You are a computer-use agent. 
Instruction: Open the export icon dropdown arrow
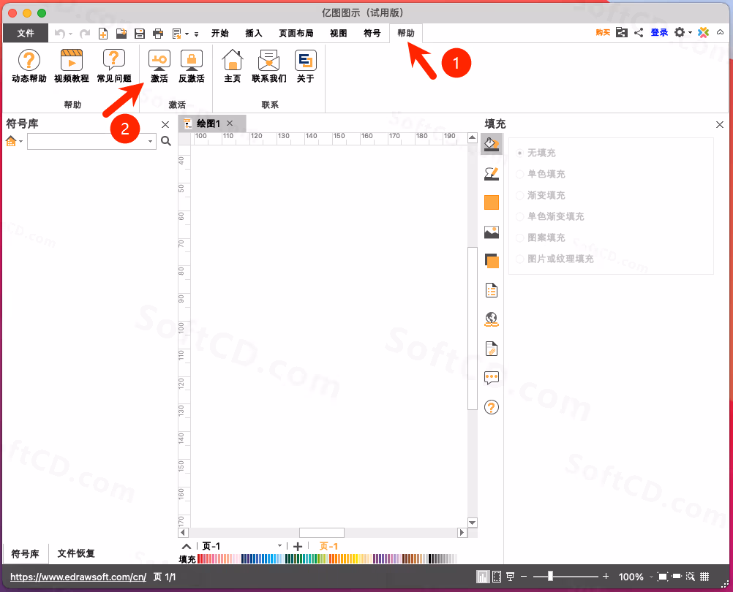click(x=187, y=34)
